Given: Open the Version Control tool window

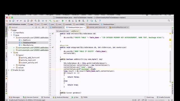Looking at the screenshot, I should (x=31, y=97).
